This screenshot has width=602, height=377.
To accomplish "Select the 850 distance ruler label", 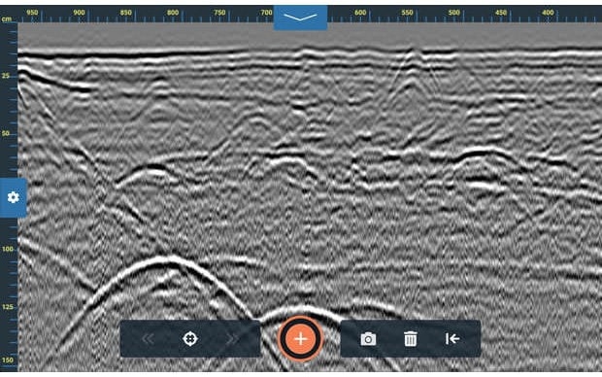I will coord(126,13).
